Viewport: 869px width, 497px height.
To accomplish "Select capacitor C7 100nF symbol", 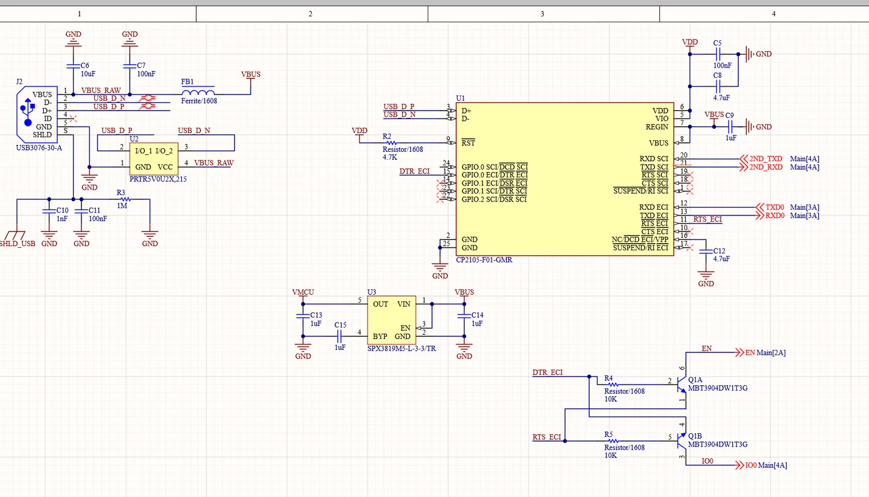I will pyautogui.click(x=129, y=66).
